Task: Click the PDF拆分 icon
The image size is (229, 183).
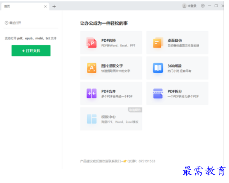Action: click(158, 93)
